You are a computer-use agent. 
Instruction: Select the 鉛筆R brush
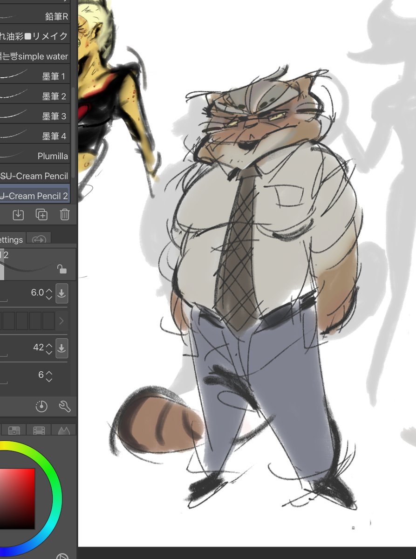coord(35,16)
